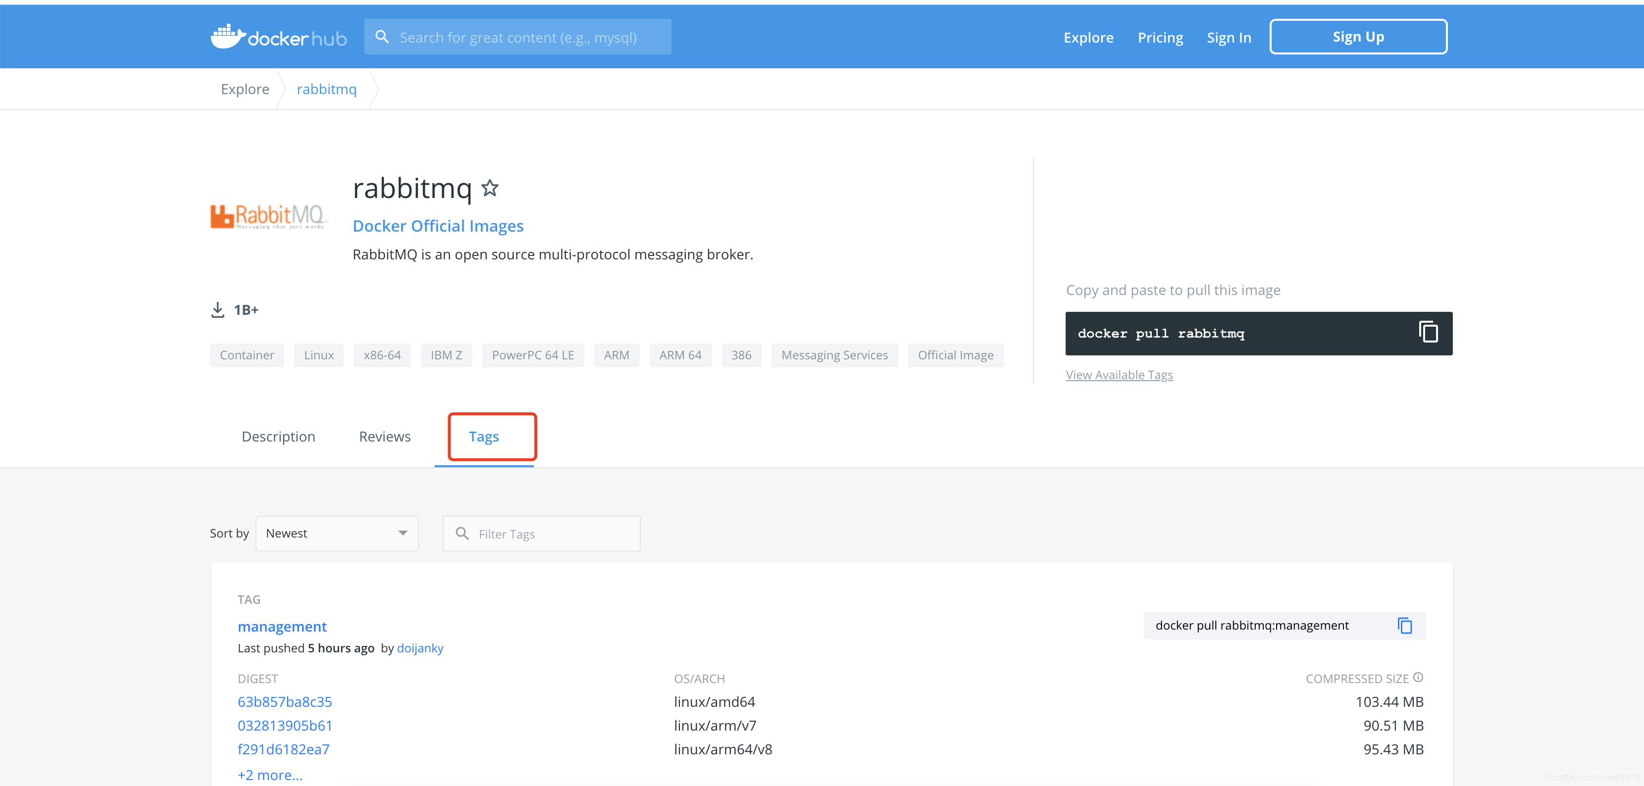Screen dimensions: 1644x786
Task: Click the ARM 64 chip
Action: coord(680,355)
